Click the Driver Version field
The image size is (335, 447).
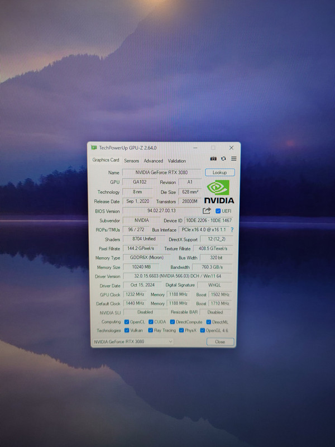178,276
